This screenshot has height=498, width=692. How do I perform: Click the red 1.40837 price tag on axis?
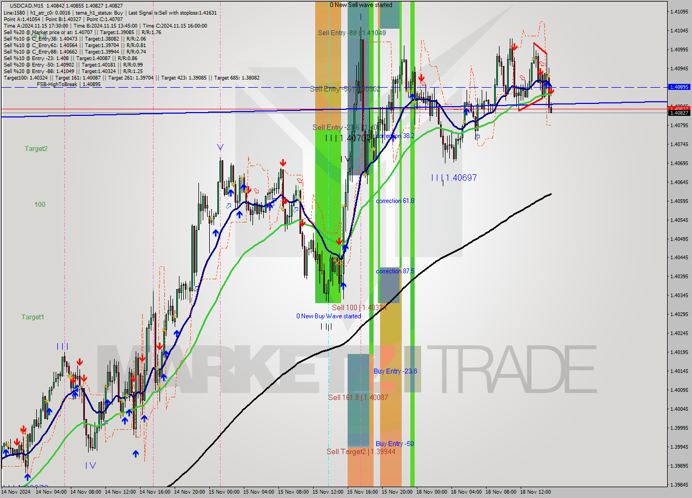679,108
